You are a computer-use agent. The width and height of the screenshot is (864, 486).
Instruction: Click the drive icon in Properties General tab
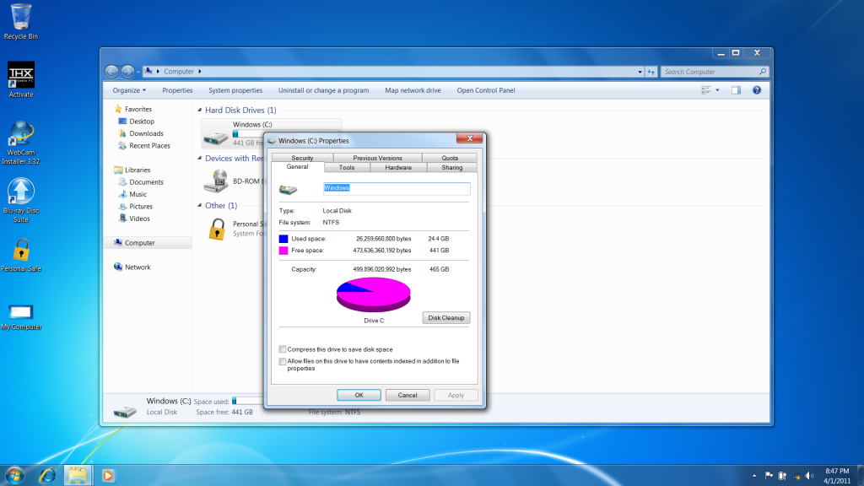pyautogui.click(x=289, y=190)
